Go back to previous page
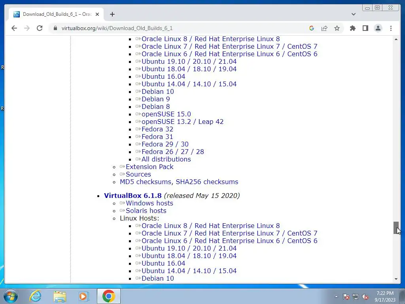This screenshot has width=405, height=304. (14, 28)
